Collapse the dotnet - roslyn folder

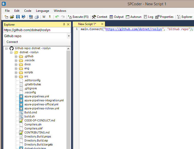11,52
